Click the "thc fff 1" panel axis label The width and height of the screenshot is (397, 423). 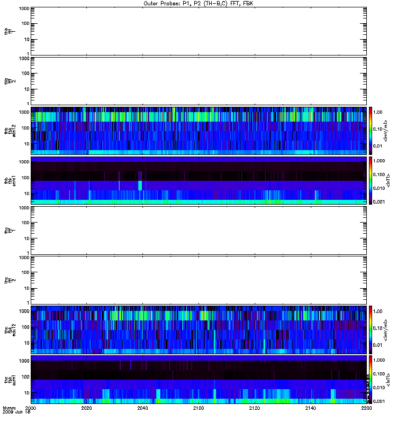click(10, 231)
